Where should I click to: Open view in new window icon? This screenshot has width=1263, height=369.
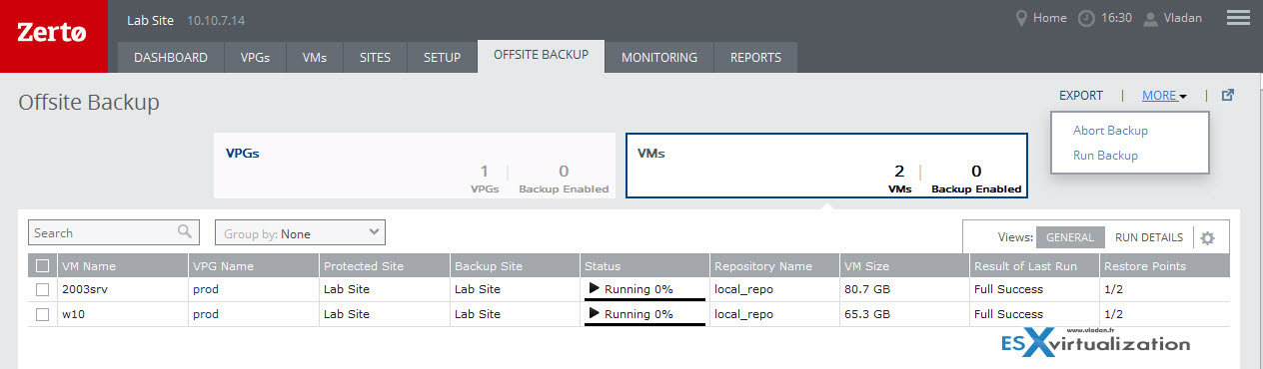1228,96
